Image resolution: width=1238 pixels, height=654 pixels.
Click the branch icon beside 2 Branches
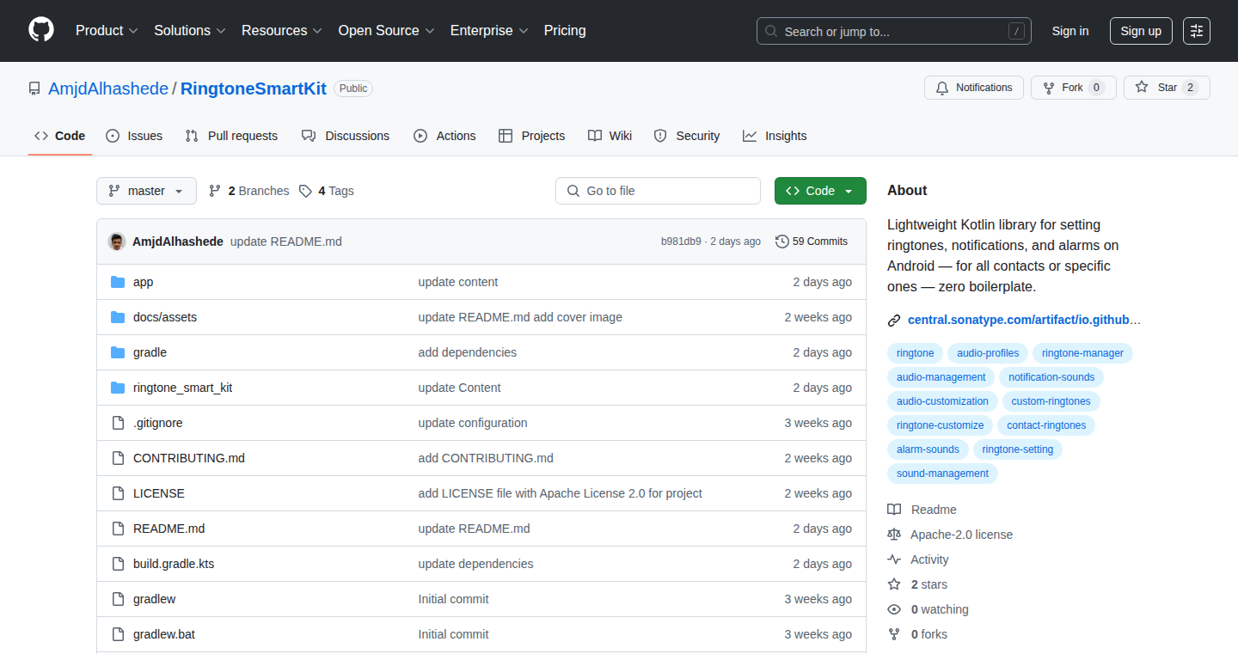point(215,191)
